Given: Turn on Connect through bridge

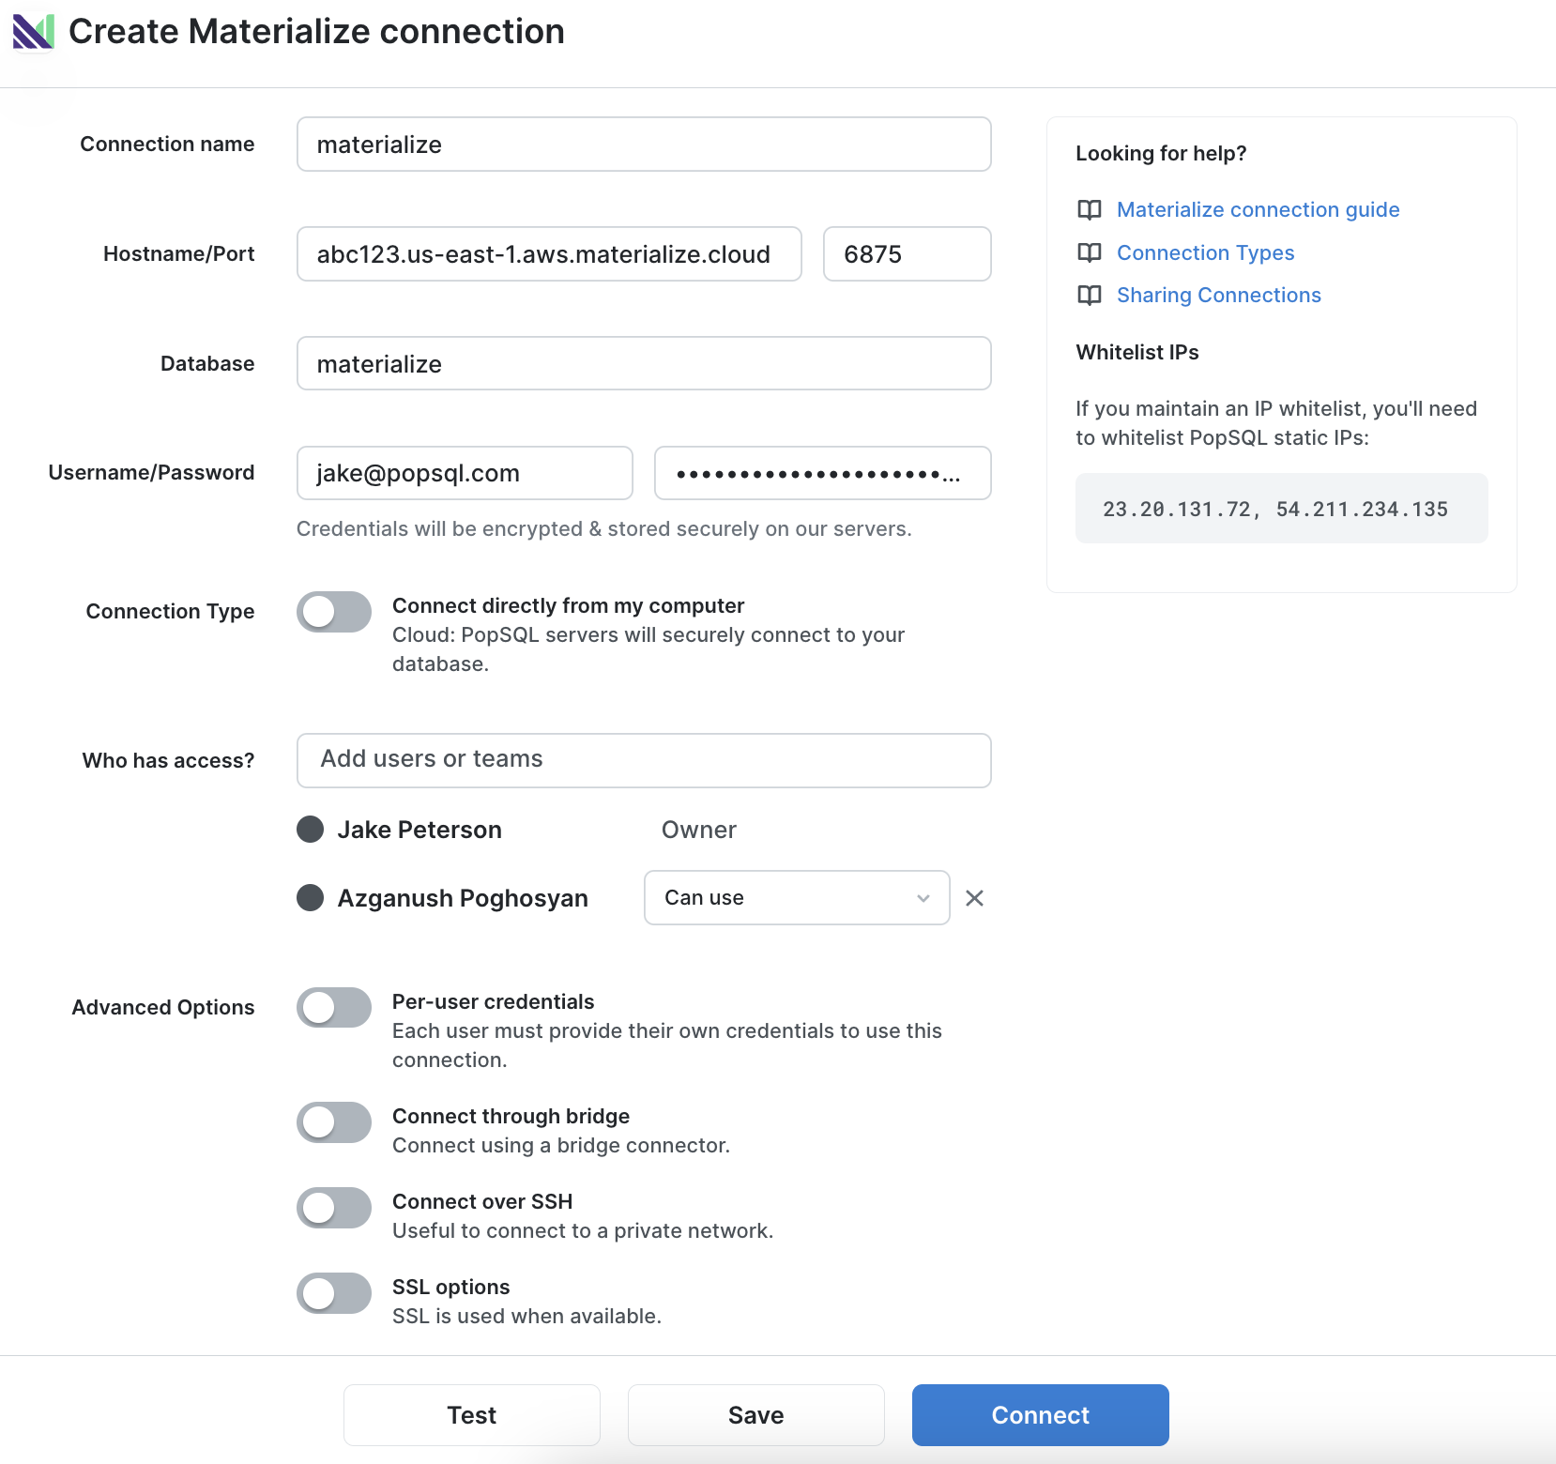Looking at the screenshot, I should [334, 1122].
